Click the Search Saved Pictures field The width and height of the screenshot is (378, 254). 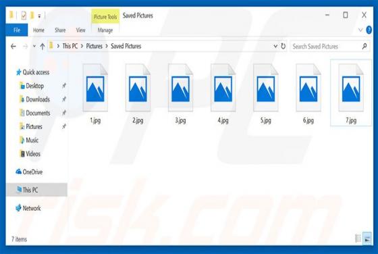tap(325, 46)
